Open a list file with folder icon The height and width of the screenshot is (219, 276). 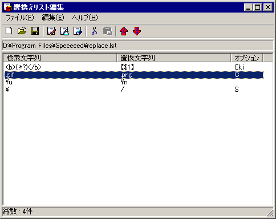click(x=22, y=31)
